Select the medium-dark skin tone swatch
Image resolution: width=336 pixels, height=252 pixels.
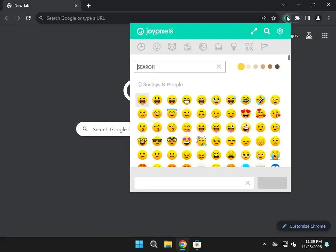click(x=270, y=67)
